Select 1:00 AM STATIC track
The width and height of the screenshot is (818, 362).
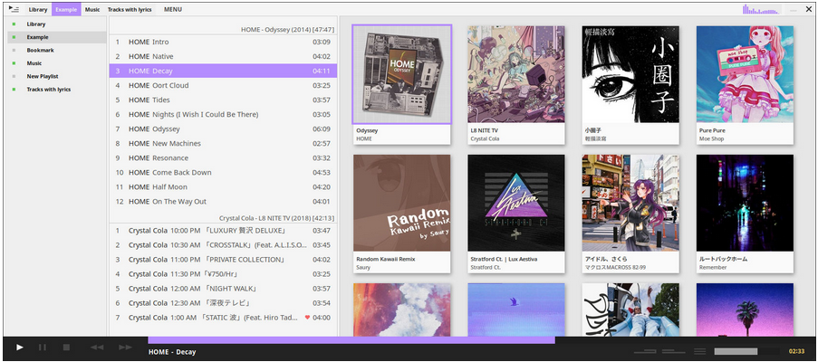[x=223, y=318]
